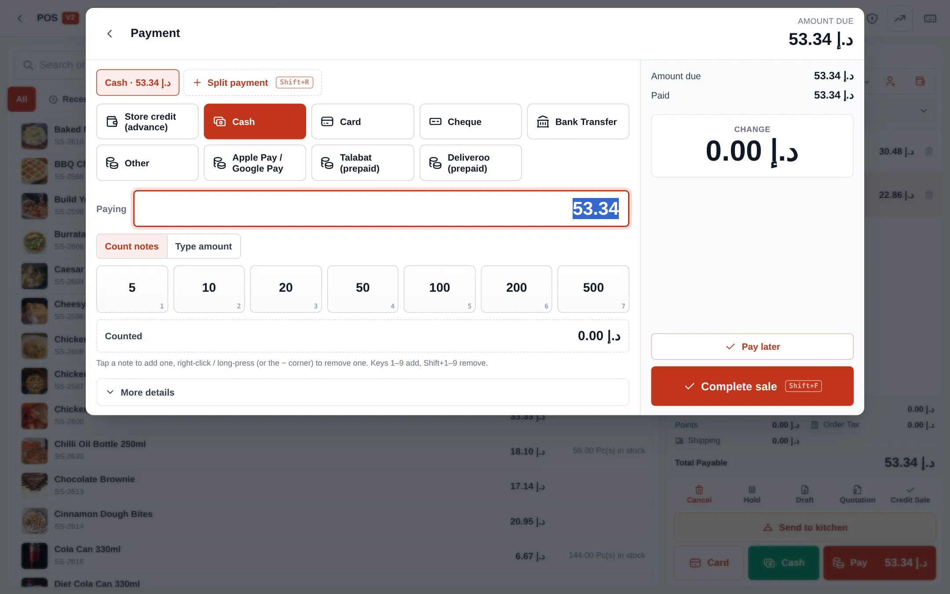950x594 pixels.
Task: Click the shield icon in POS top bar
Action: click(873, 18)
